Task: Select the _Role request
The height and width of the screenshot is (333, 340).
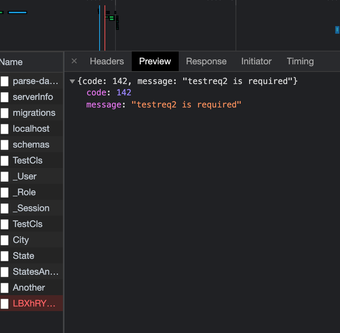Action: click(x=31, y=192)
